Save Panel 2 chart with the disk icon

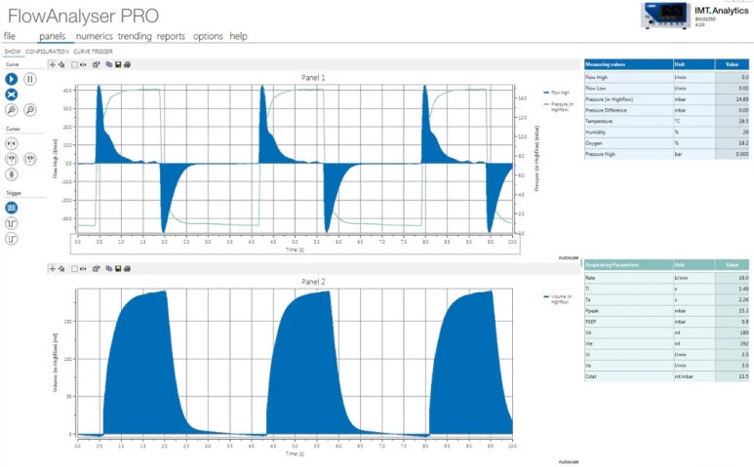point(118,268)
